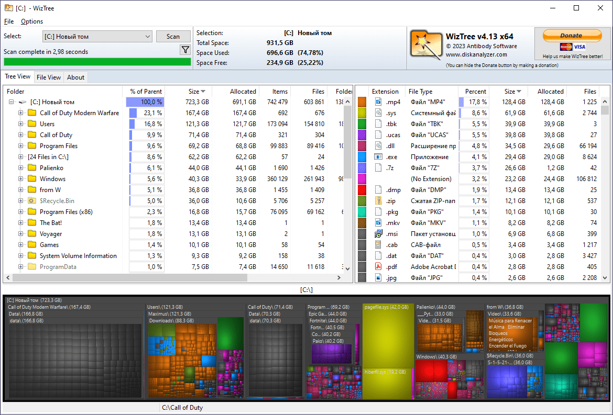The height and width of the screenshot is (415, 613).
Task: Expand the Users folder node
Action: (20, 124)
